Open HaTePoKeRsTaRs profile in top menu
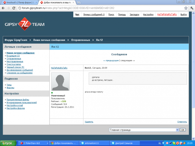The image size is (195, 146). pos(167,14)
